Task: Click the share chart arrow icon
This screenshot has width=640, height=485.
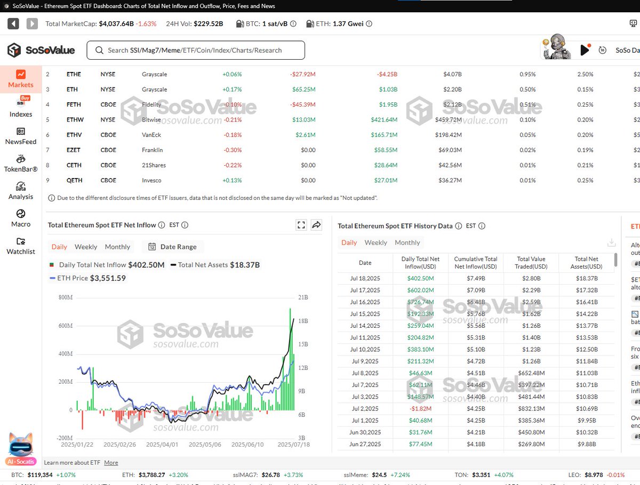Action: pyautogui.click(x=316, y=225)
